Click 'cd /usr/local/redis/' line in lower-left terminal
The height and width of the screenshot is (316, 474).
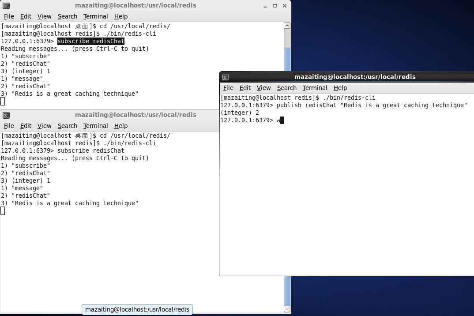86,135
